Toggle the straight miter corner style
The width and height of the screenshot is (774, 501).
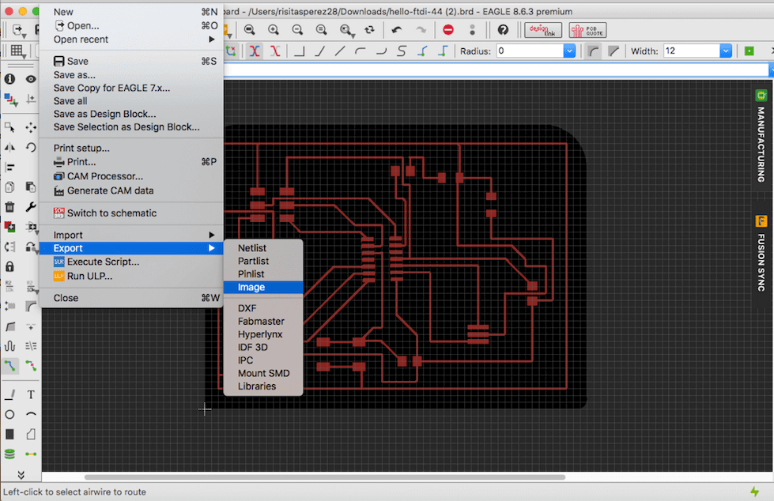[x=613, y=51]
